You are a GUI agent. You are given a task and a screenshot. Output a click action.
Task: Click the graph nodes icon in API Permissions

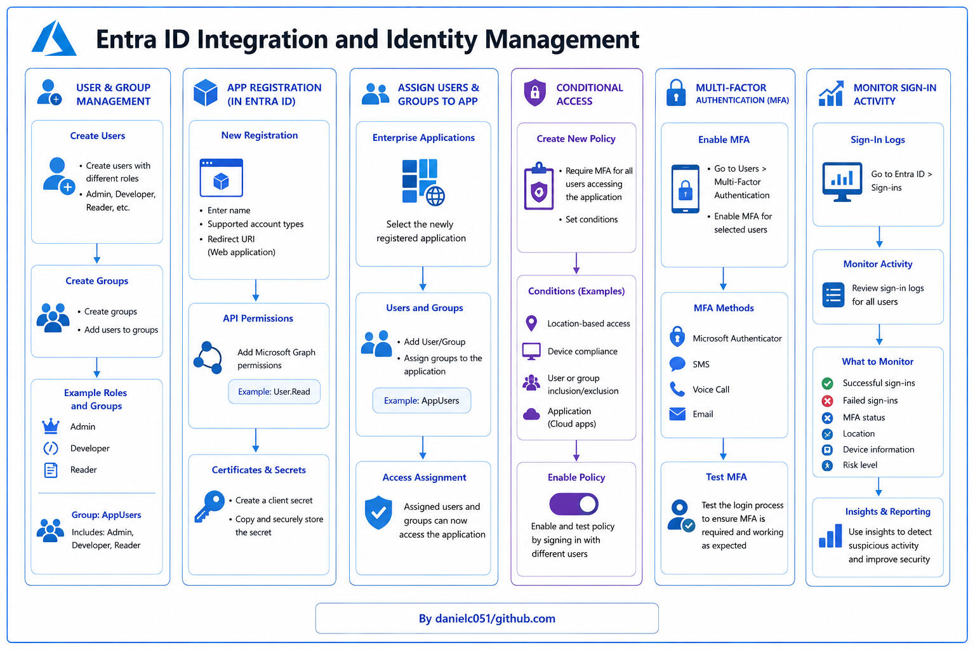point(208,358)
